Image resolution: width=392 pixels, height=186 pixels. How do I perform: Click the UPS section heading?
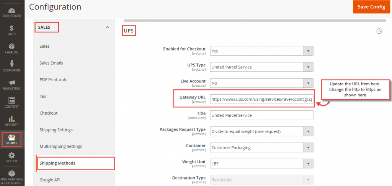(x=129, y=31)
